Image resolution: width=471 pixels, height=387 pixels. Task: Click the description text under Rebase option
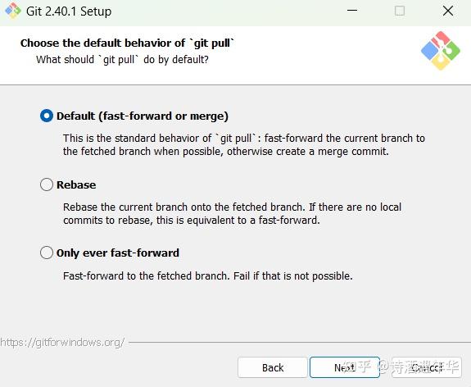tap(232, 213)
